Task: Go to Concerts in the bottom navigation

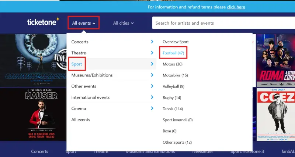Action: pos(39,151)
